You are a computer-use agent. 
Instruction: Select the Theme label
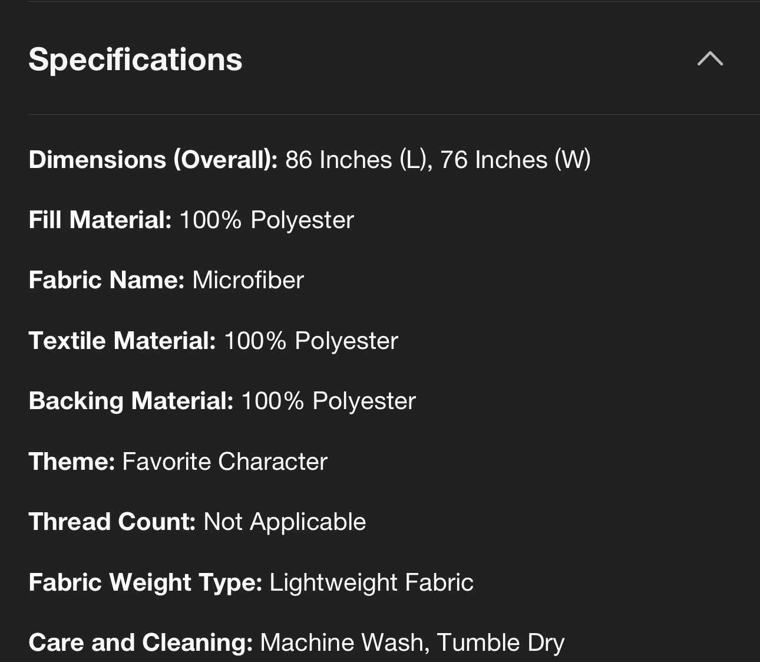coord(71,462)
